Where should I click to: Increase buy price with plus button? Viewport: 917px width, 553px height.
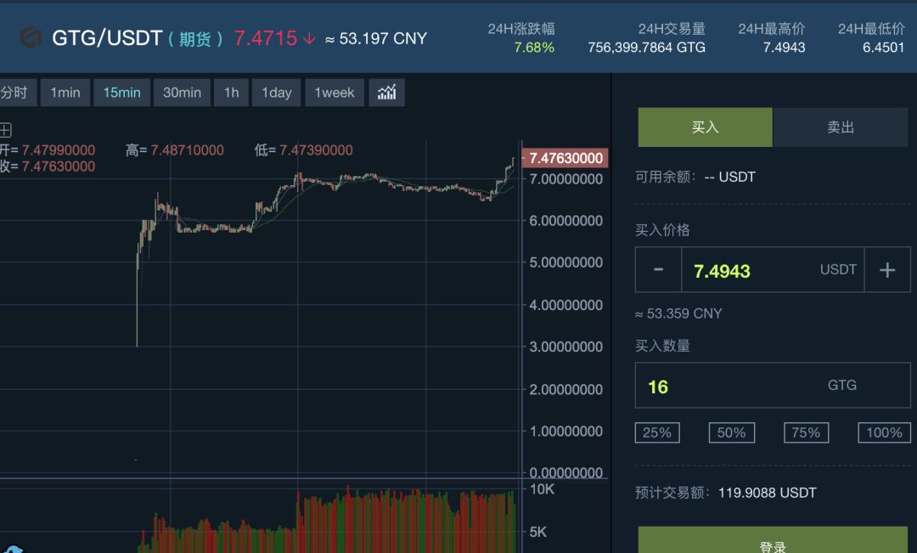click(x=887, y=270)
